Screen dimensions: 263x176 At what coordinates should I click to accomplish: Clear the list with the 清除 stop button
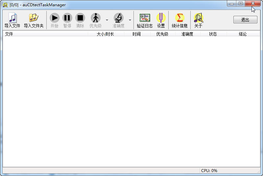pyautogui.click(x=80, y=20)
